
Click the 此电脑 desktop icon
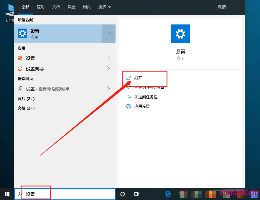(x=10, y=13)
